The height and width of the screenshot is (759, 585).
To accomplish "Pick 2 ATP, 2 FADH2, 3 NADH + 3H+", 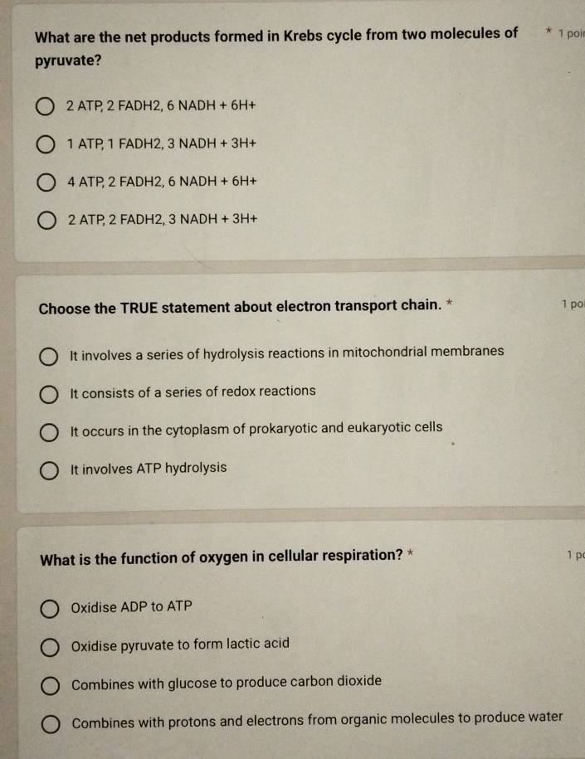I will tap(46, 221).
